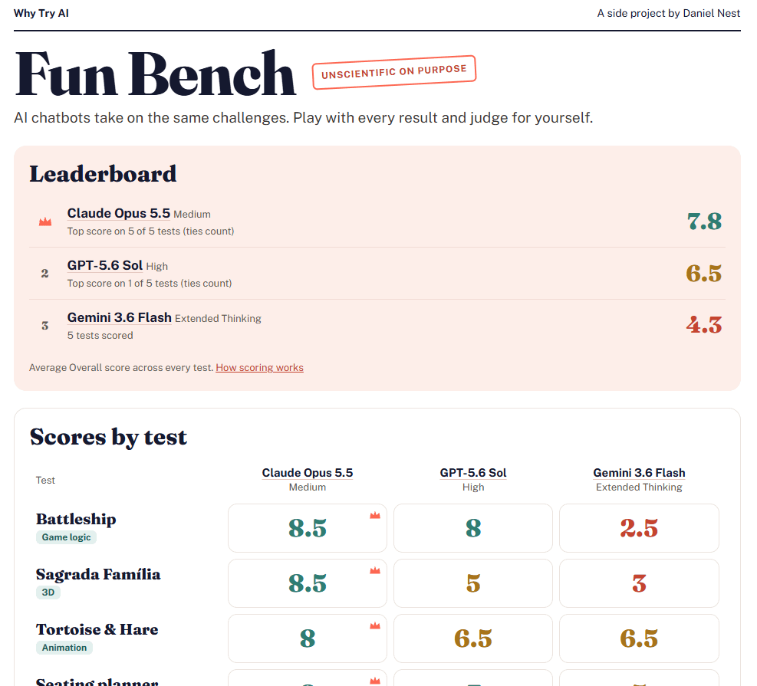
Task: Click Gemini 3.6 Flash column header in scores table
Action: (639, 473)
